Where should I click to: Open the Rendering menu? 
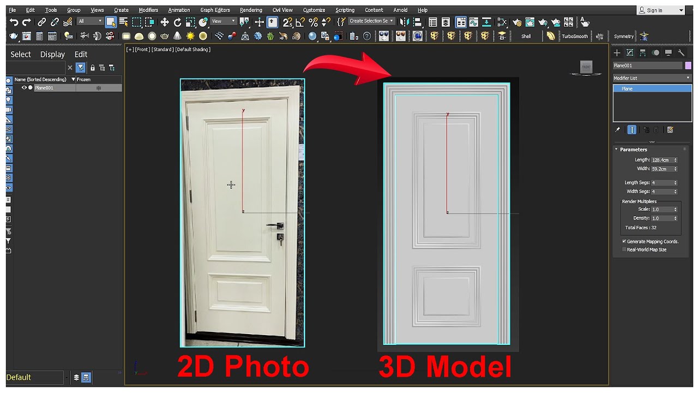251,10
